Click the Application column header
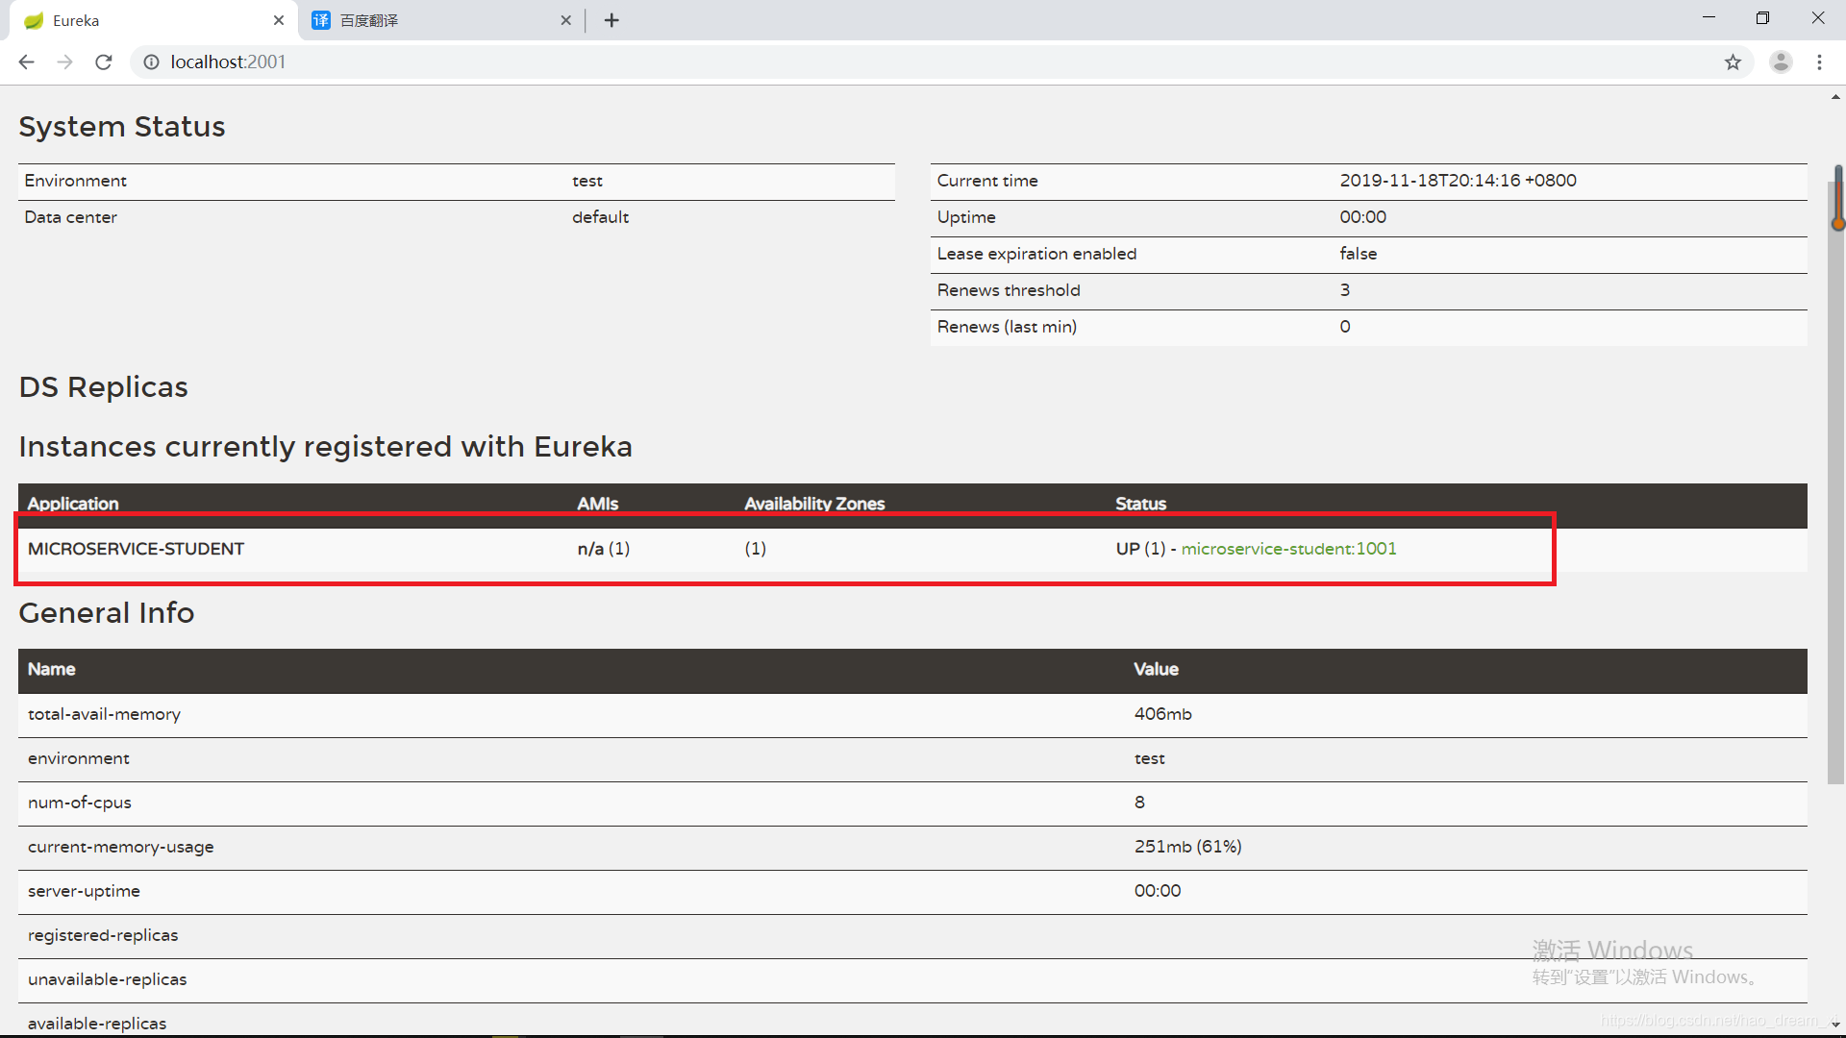 click(x=73, y=504)
